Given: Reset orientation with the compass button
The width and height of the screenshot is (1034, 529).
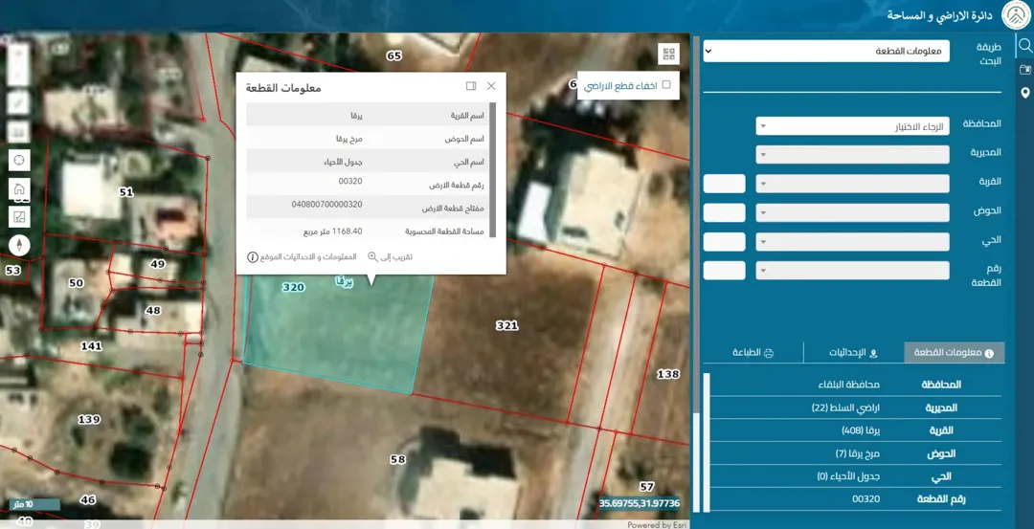Looking at the screenshot, I should pyautogui.click(x=19, y=246).
